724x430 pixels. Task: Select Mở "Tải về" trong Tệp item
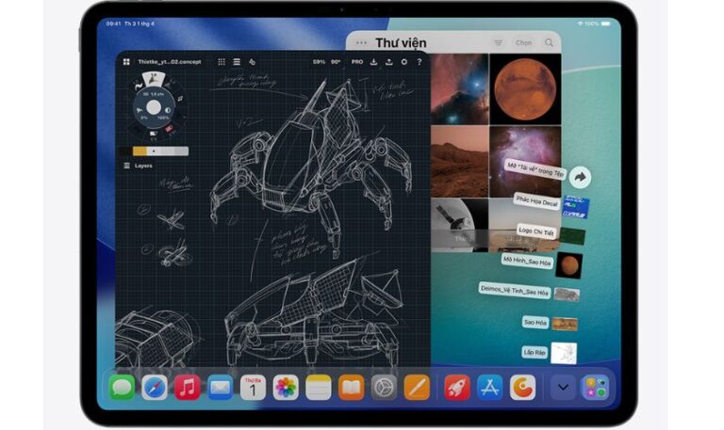[535, 169]
